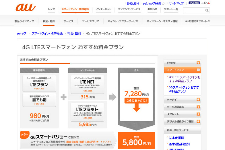225x150 pixels.
Task: Select サービス in the sub menu
Action: click(69, 21)
